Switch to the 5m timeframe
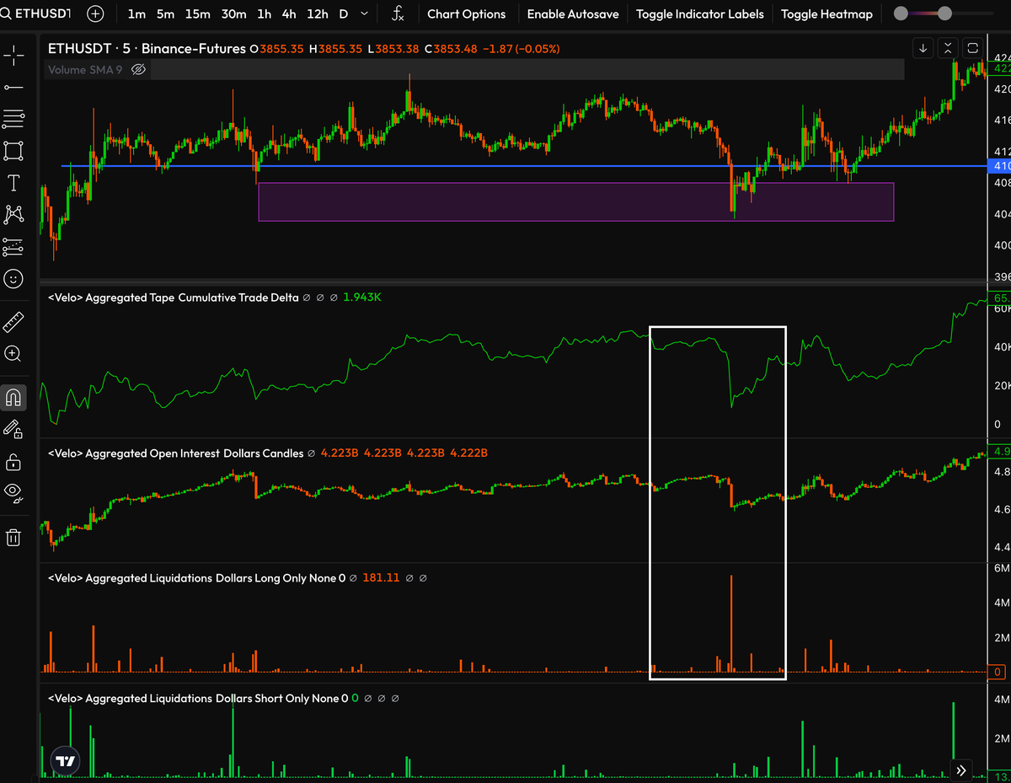Screen dimensions: 1011x783 click(166, 13)
